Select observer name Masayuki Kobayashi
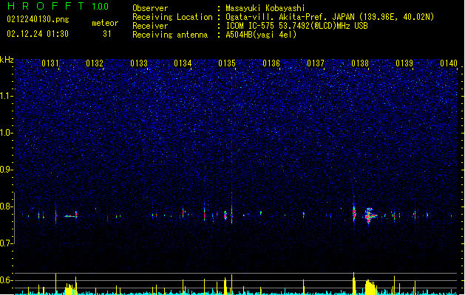This screenshot has width=465, height=295. 265,8
